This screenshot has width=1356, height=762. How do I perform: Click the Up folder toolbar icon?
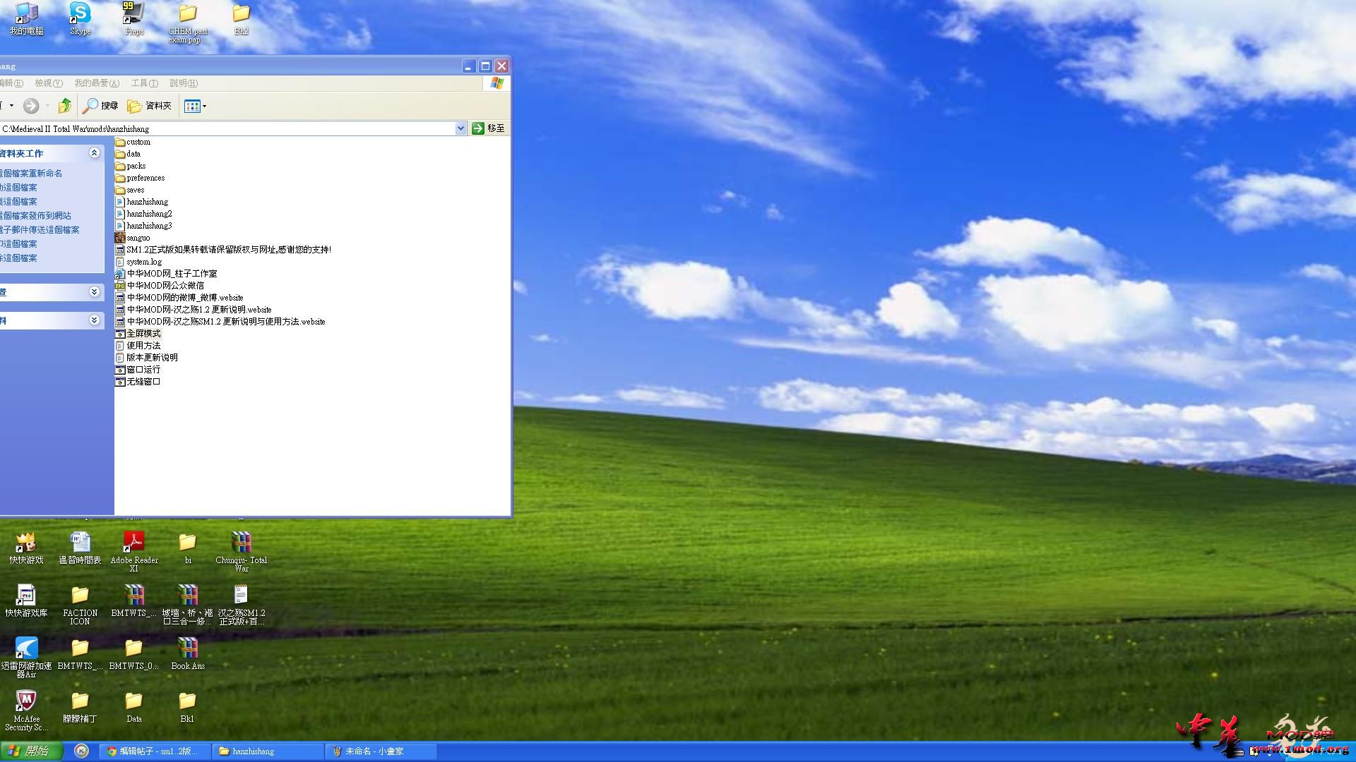pyautogui.click(x=65, y=106)
